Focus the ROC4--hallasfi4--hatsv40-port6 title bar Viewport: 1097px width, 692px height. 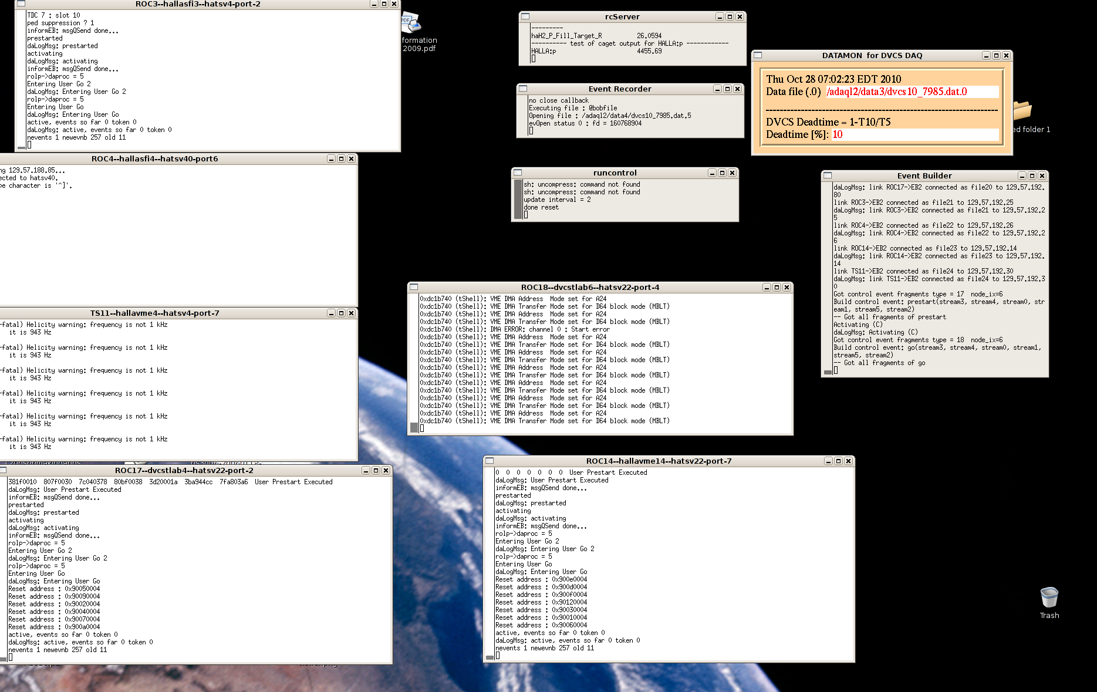click(x=155, y=159)
